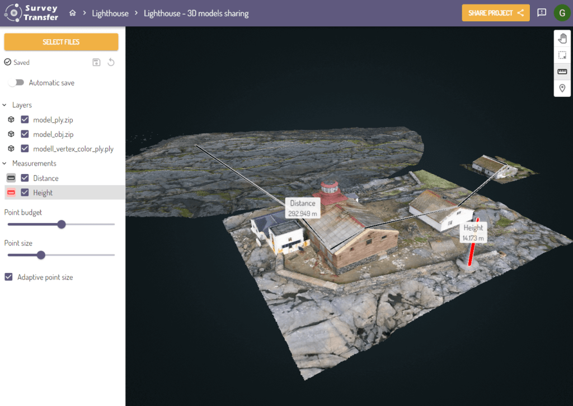
Task: Click the home icon in breadcrumb
Action: pos(72,13)
